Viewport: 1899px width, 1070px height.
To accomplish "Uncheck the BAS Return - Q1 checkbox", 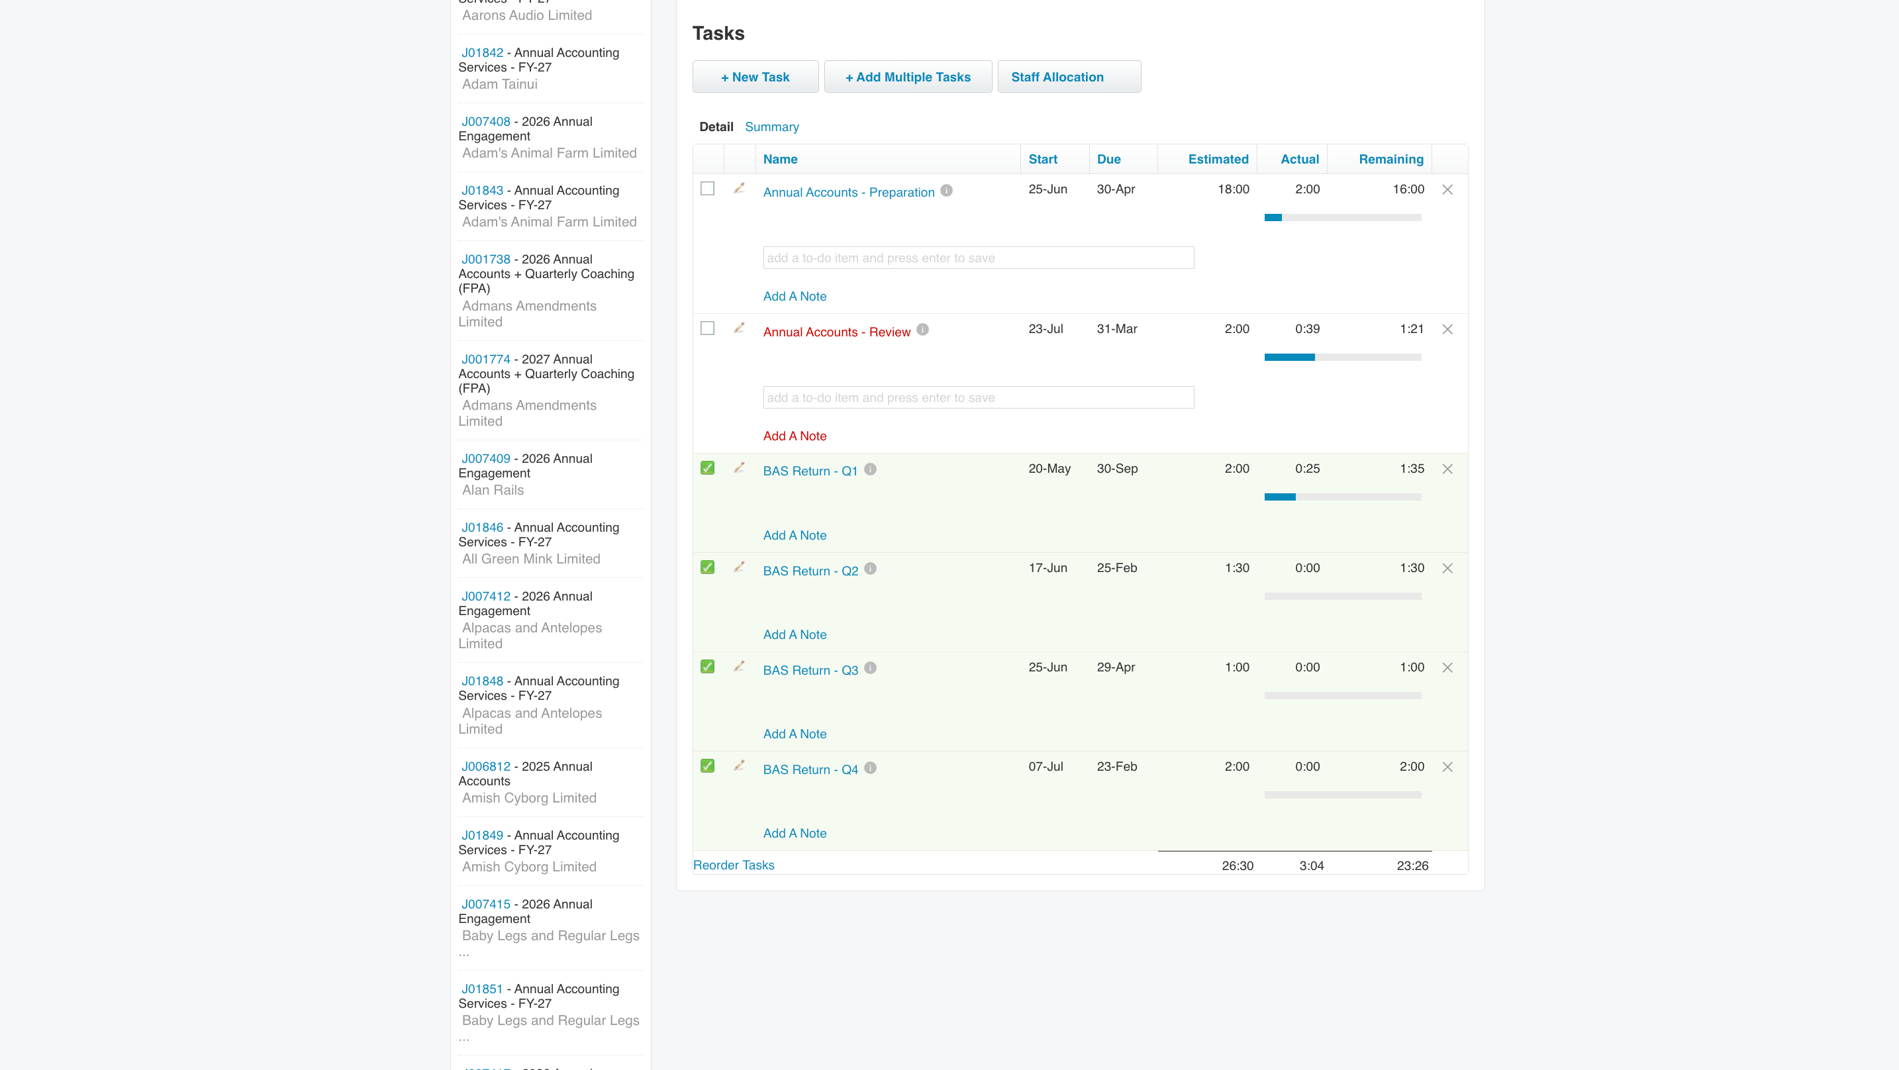I will tap(708, 468).
